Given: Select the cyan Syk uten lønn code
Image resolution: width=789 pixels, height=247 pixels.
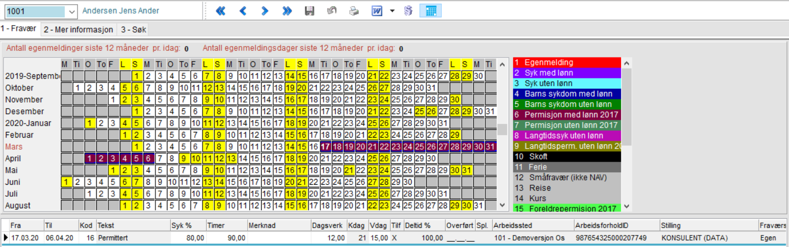Looking at the screenshot, I should [x=566, y=83].
